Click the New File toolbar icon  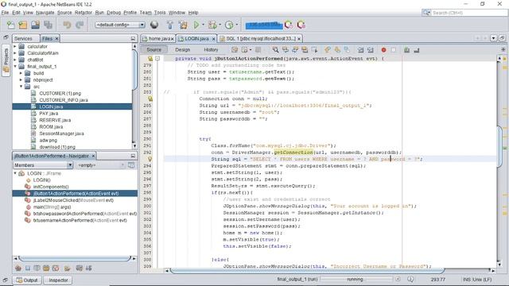click(x=10, y=25)
